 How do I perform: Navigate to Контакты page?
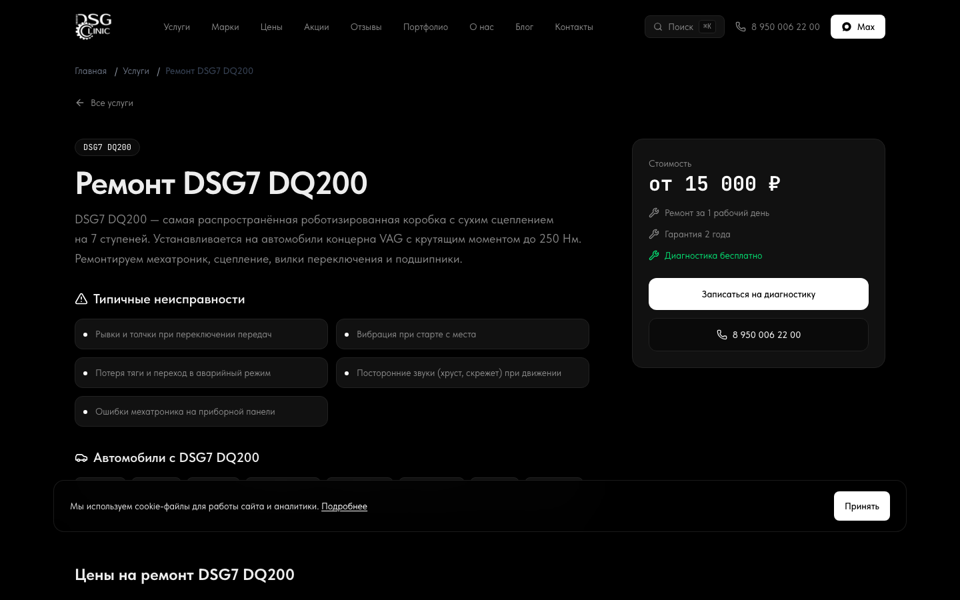click(574, 27)
